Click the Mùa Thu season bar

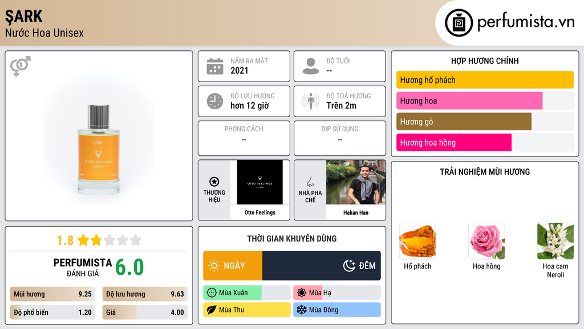pos(246,310)
